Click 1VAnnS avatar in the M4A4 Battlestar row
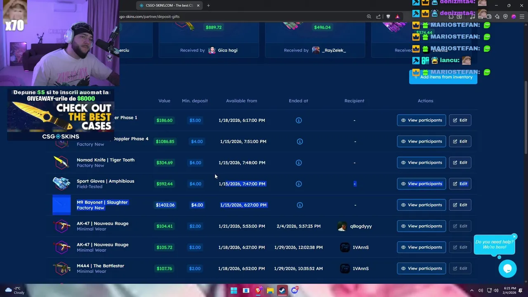 pyautogui.click(x=345, y=269)
